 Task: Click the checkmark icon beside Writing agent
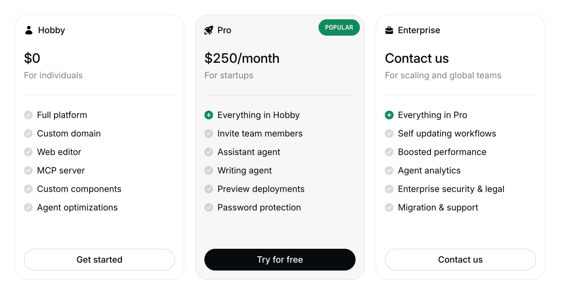tap(209, 170)
